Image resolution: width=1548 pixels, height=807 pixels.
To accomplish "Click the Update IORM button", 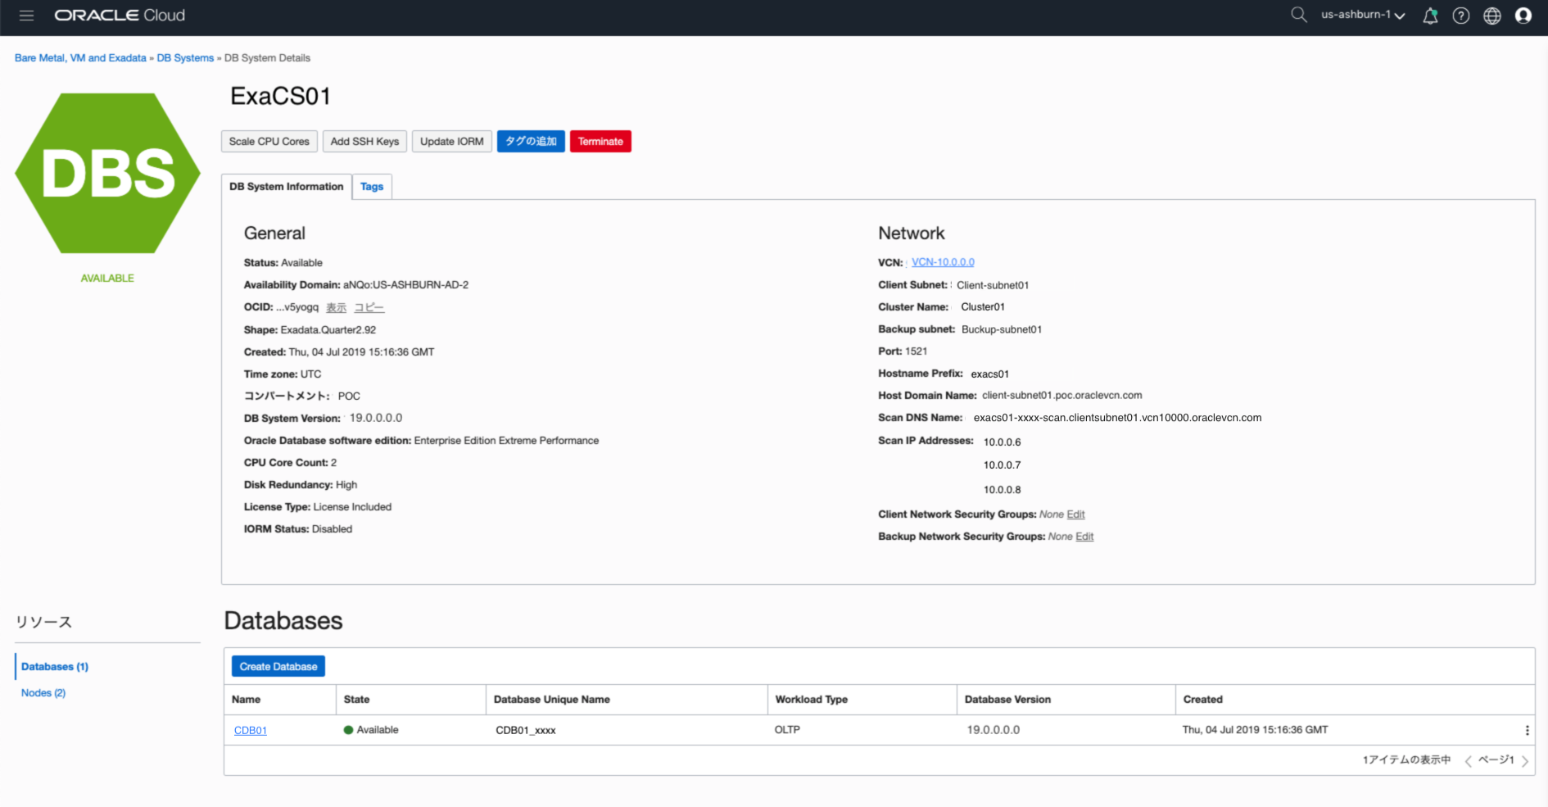I will (452, 142).
